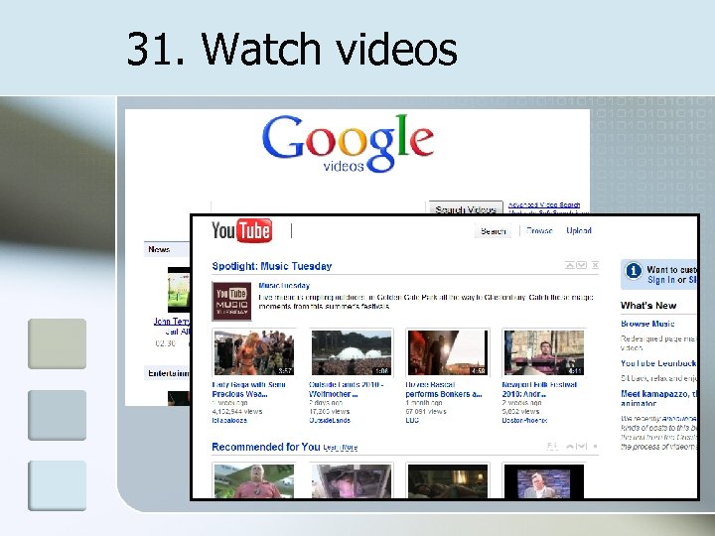Play the Dizzee Rascal video thumbnail
This screenshot has height=536, width=715.
click(x=447, y=352)
